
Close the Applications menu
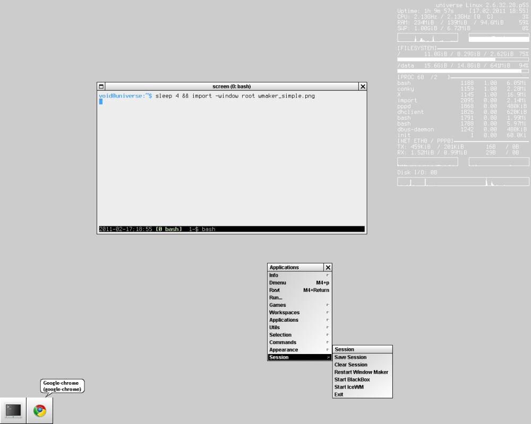[328, 268]
